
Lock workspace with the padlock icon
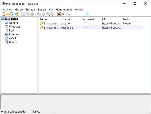pos(59,14)
